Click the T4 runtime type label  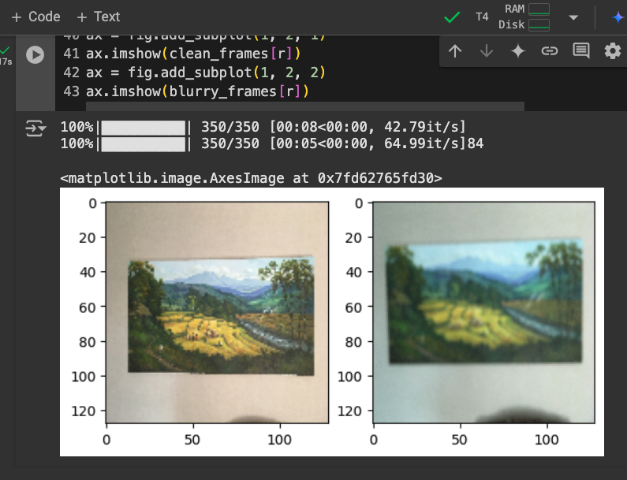pyautogui.click(x=482, y=17)
